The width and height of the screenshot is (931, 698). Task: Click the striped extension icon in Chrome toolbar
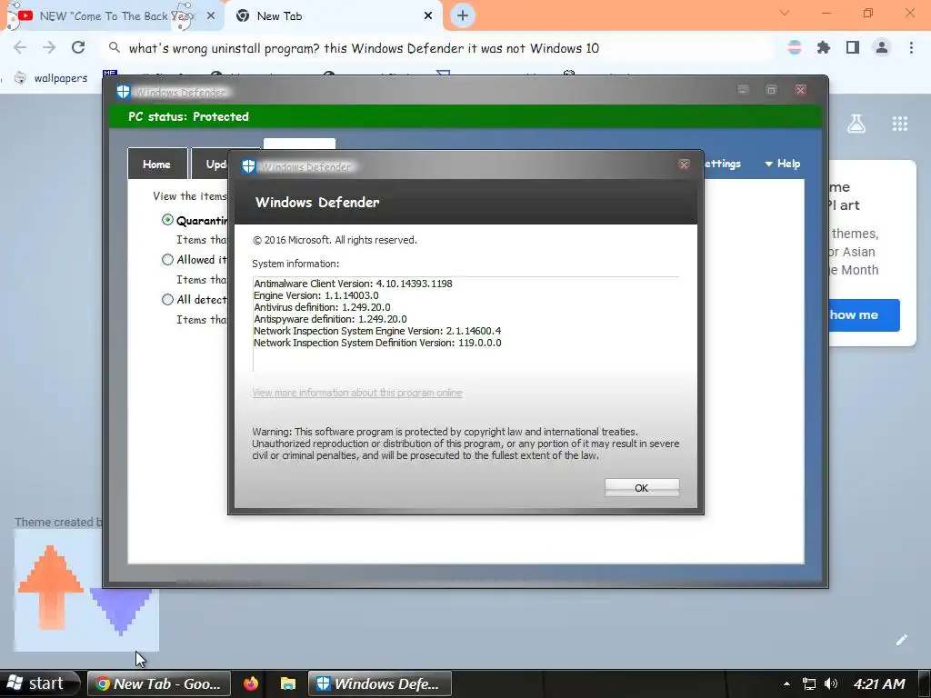[795, 47]
